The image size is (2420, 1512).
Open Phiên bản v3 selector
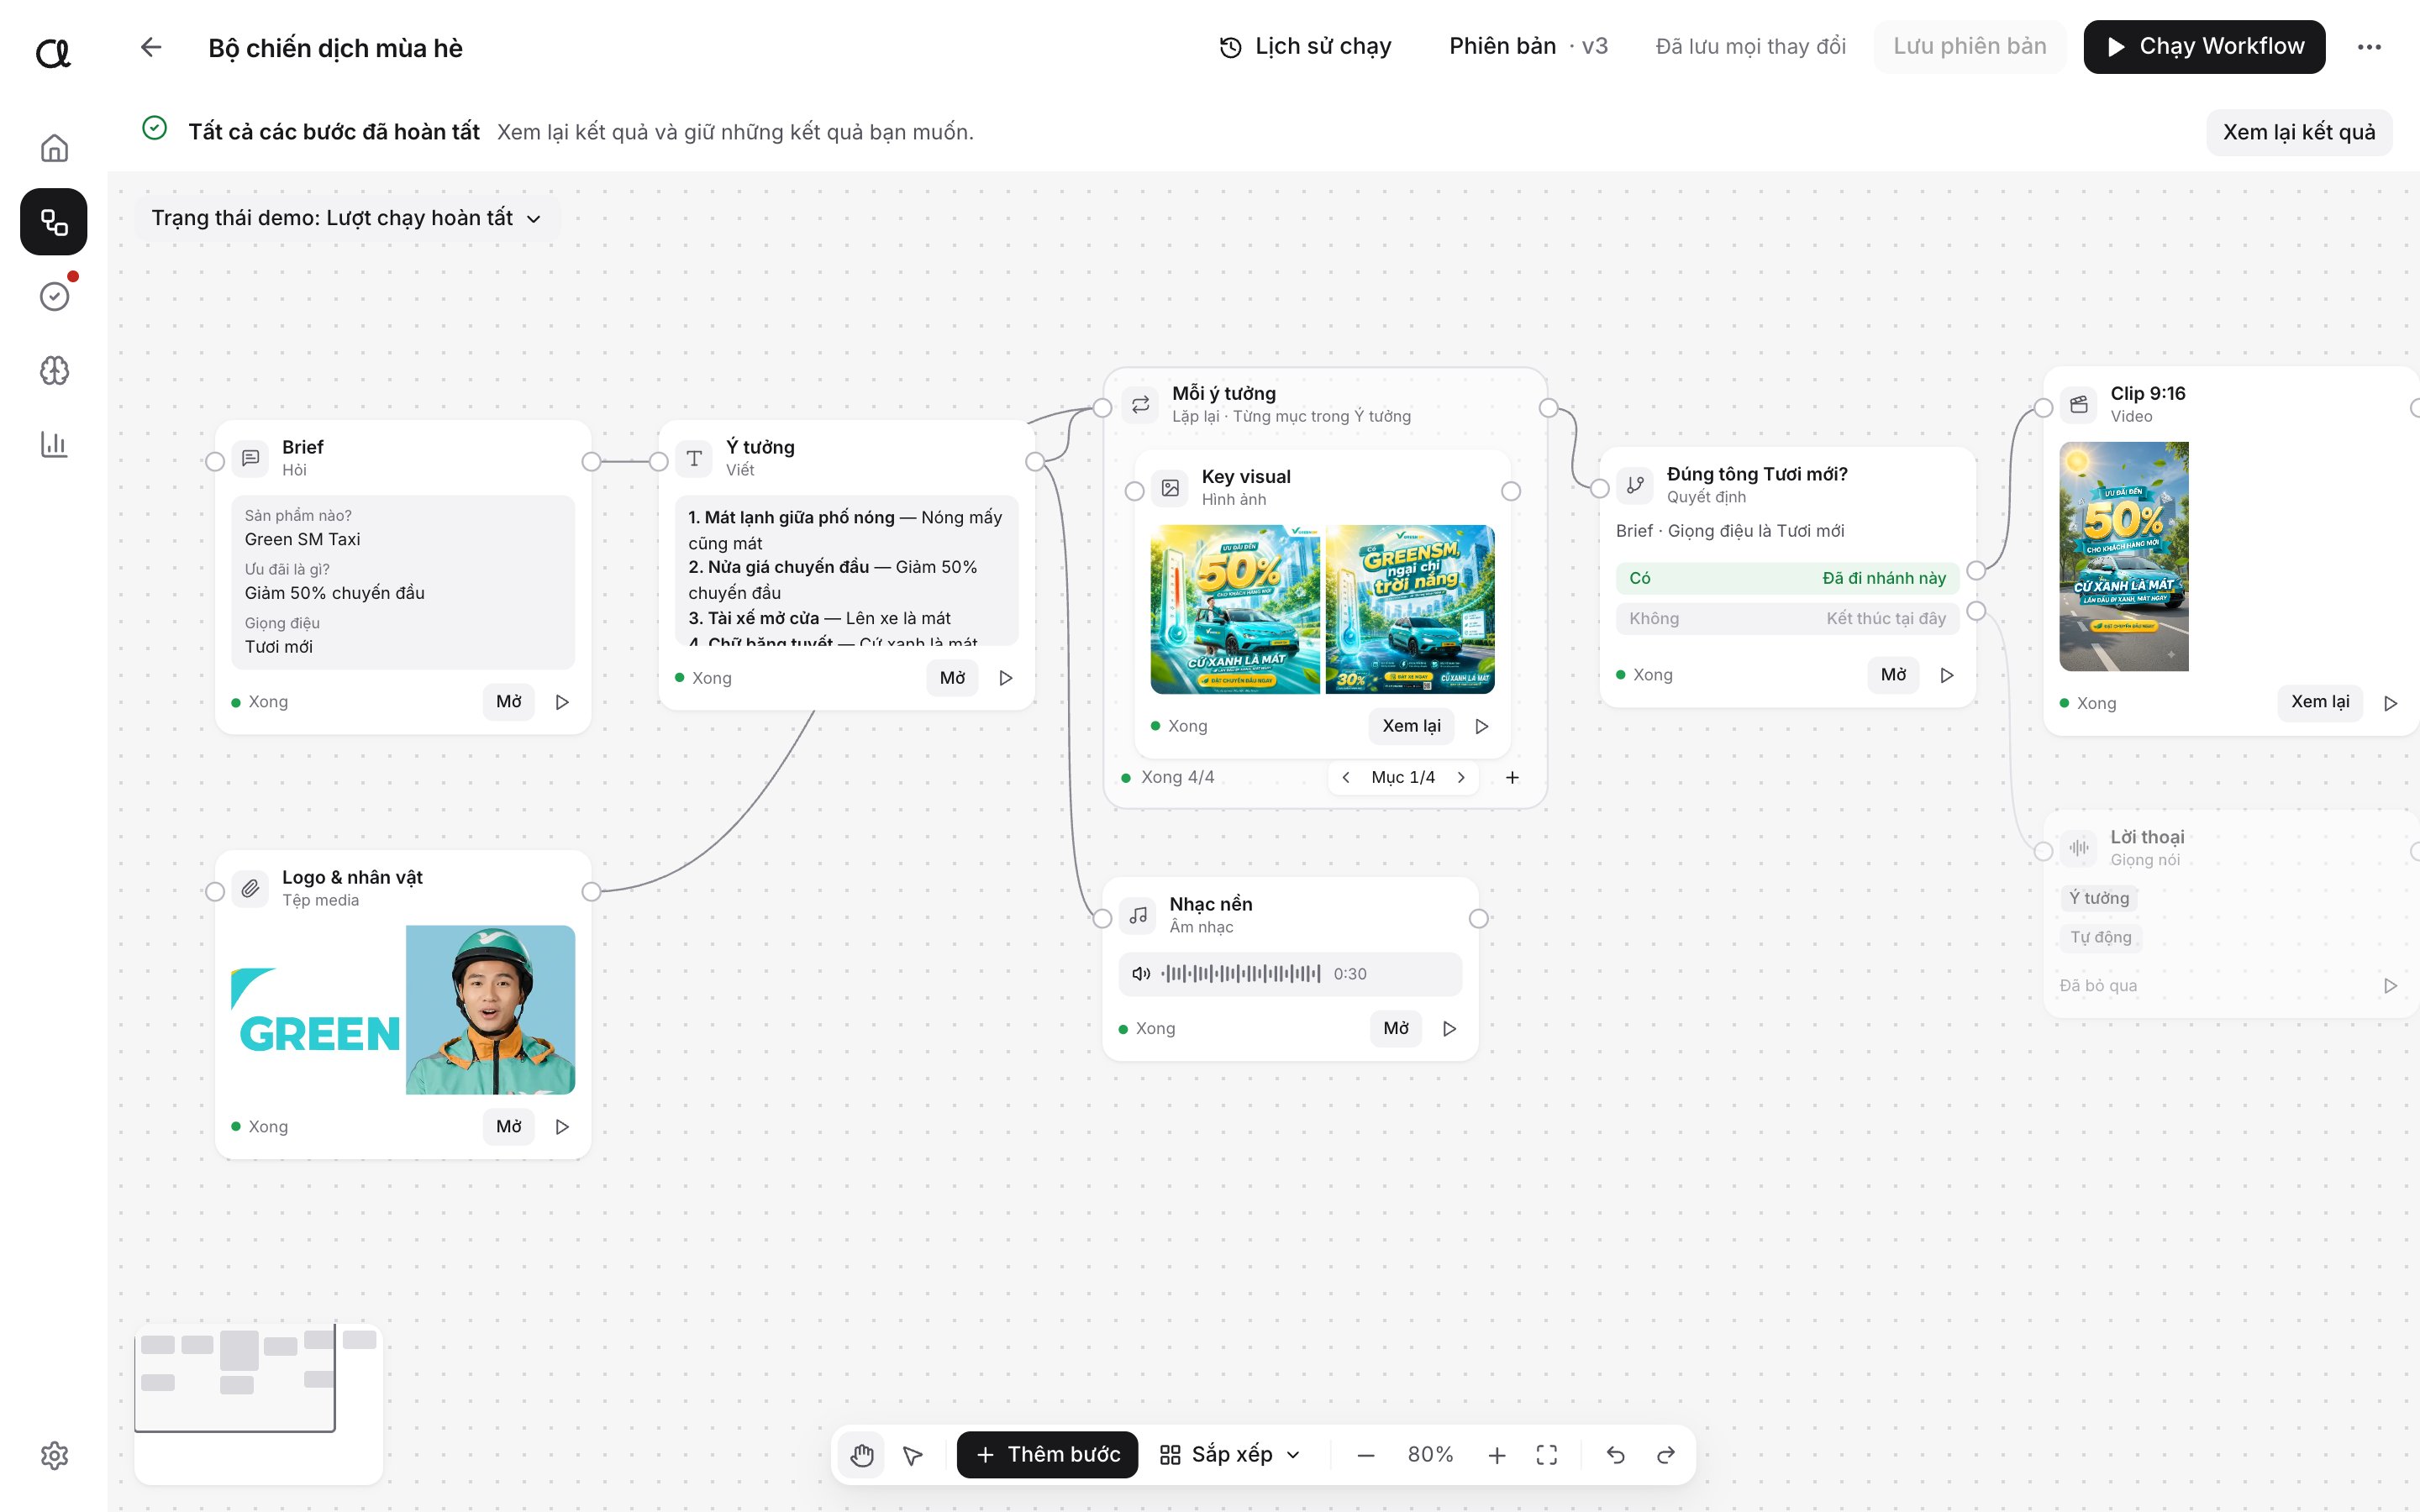(x=1528, y=47)
